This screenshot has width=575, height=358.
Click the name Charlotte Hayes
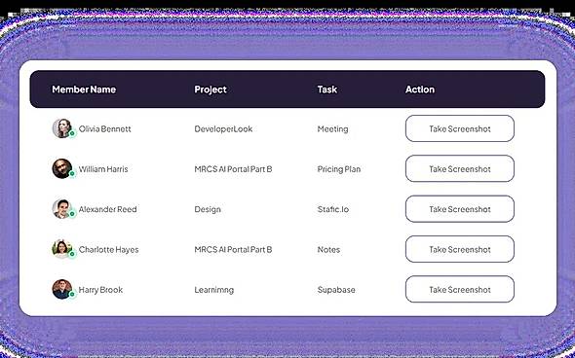tap(108, 250)
